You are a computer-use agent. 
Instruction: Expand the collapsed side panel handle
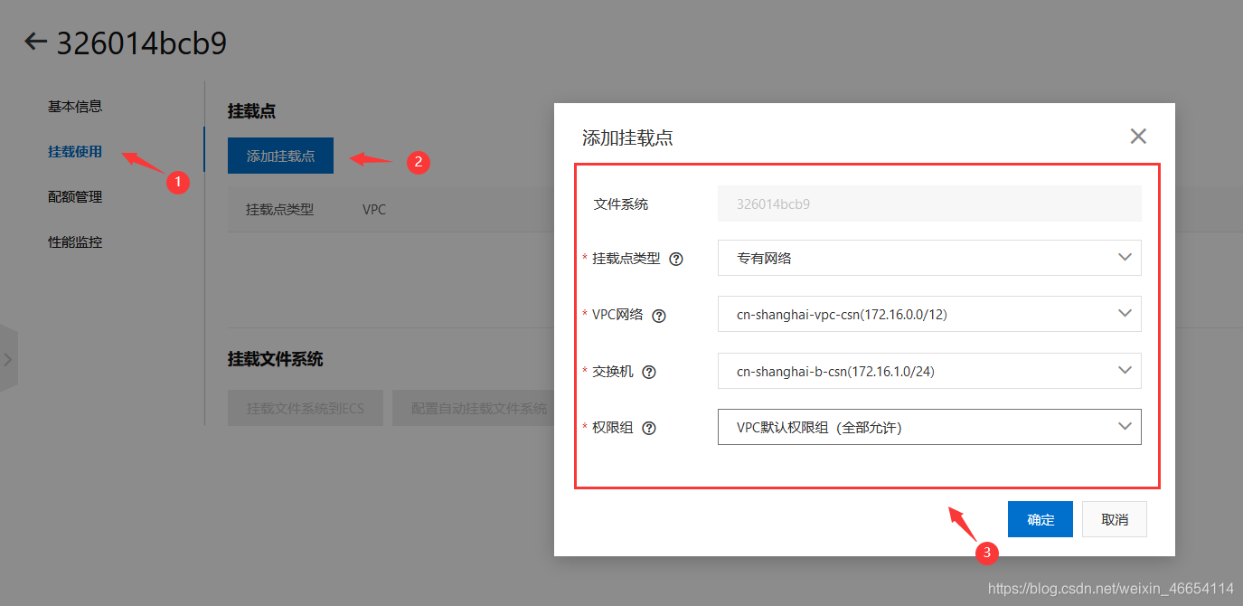coord(8,359)
